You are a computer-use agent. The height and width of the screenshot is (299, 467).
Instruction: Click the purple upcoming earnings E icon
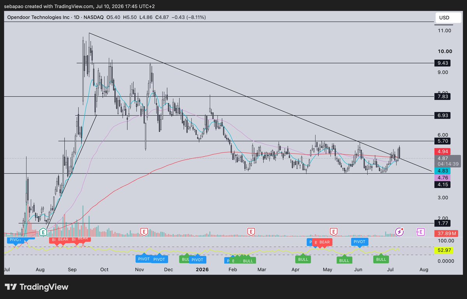pos(420,232)
